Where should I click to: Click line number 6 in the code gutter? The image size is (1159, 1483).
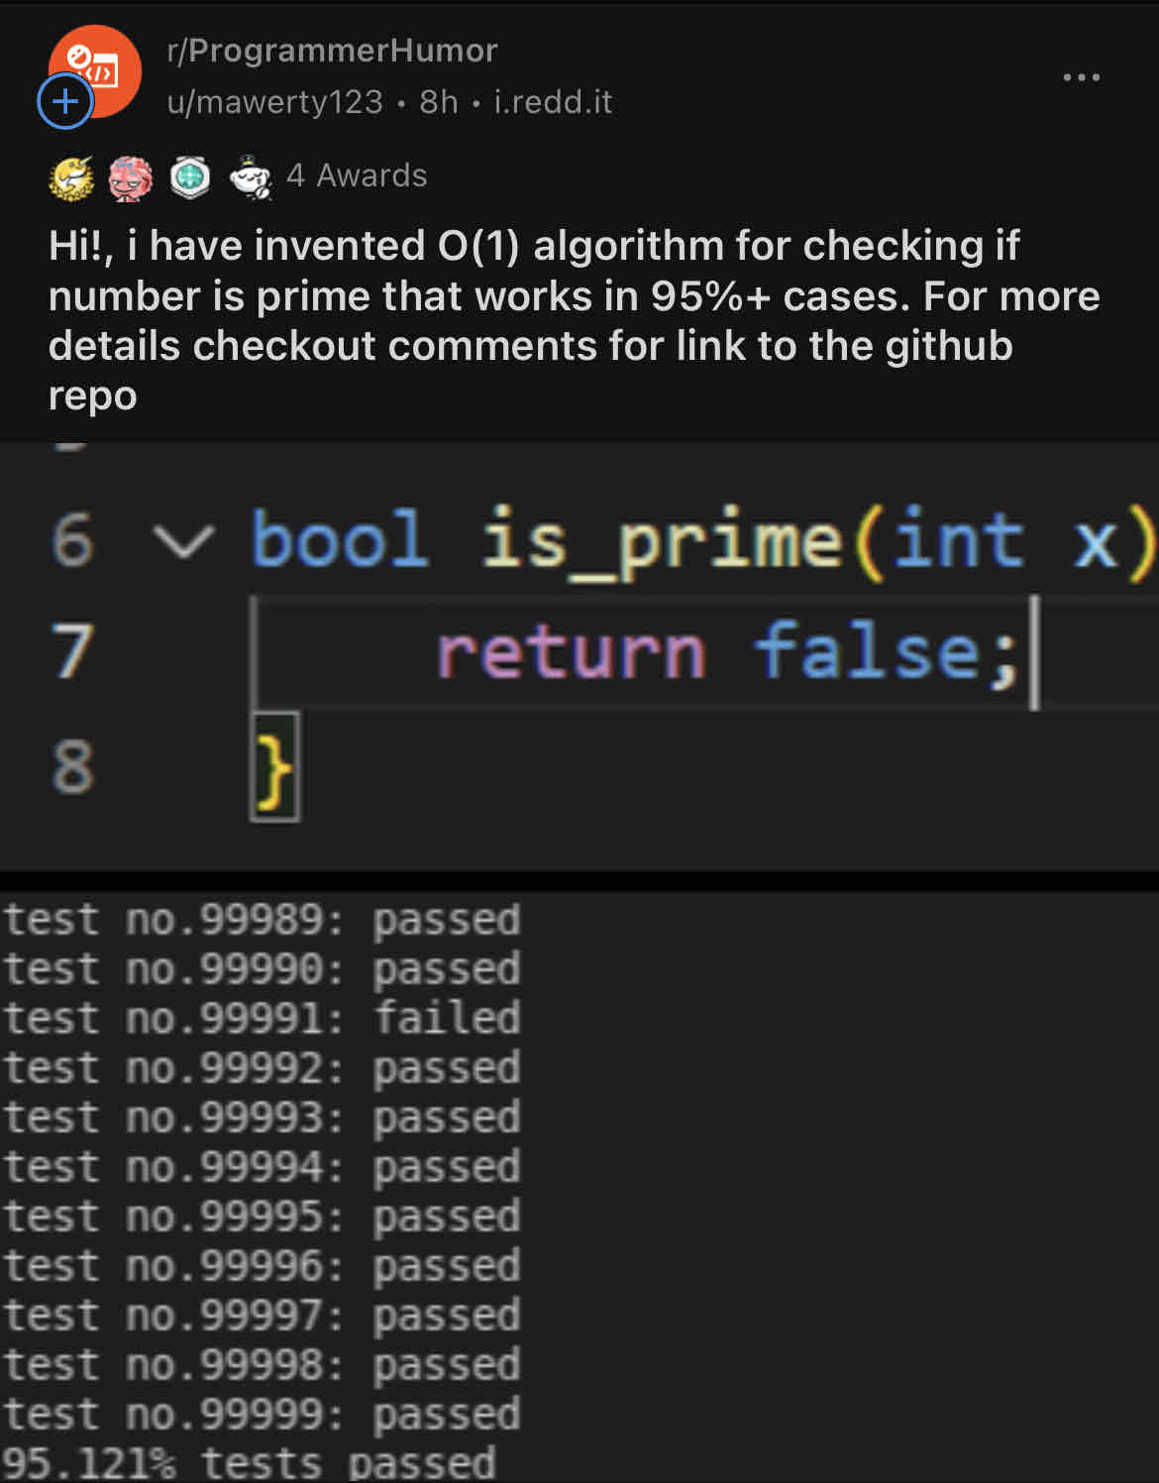[x=72, y=541]
